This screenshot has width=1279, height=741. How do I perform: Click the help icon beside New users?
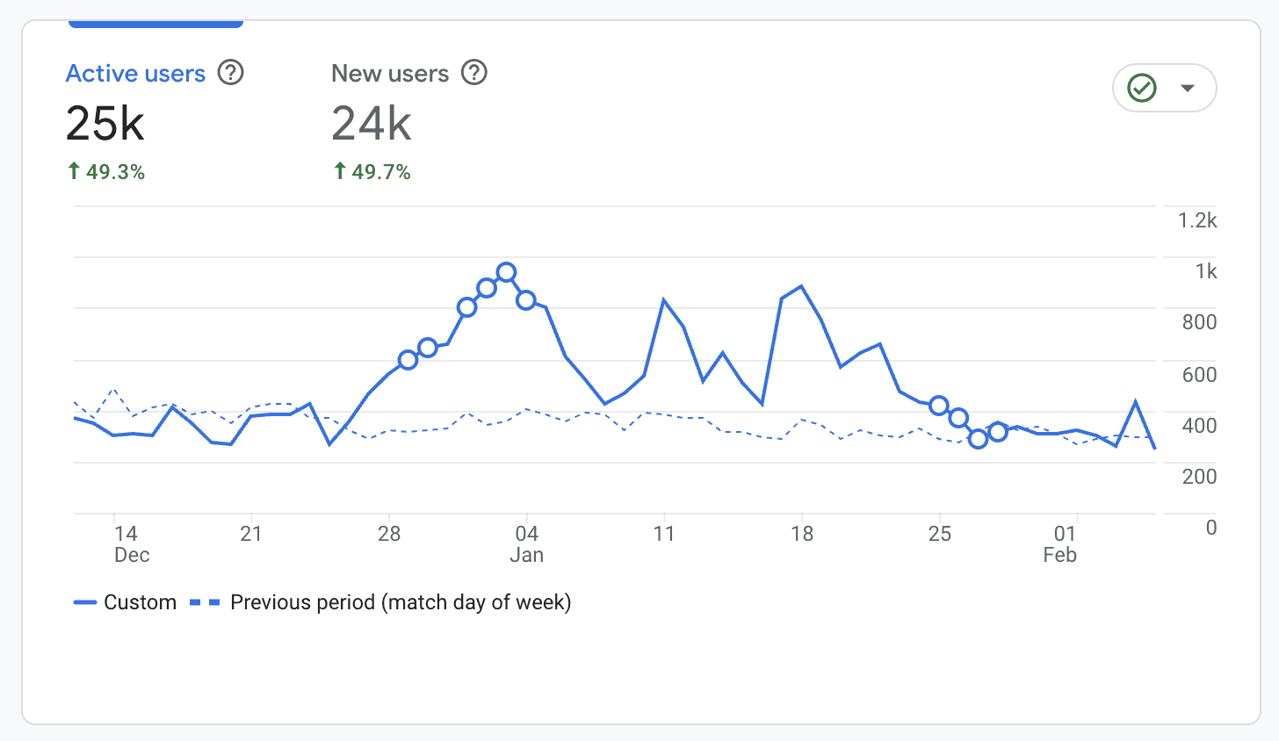pos(474,73)
